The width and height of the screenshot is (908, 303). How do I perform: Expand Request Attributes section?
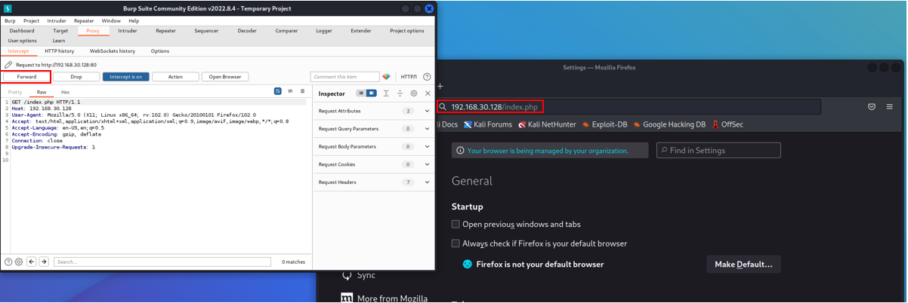point(373,111)
